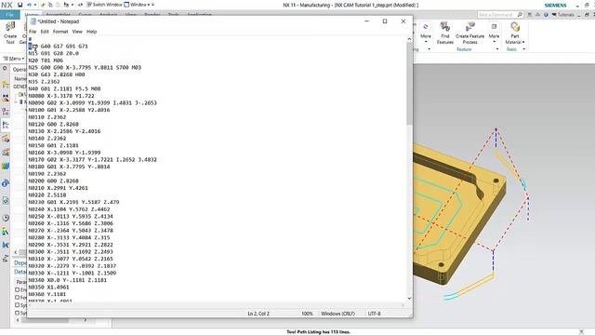Open Notepad File menu
The image size is (595, 335).
[x=33, y=32]
